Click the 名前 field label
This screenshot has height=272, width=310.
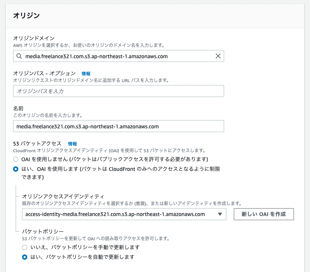tap(18, 109)
